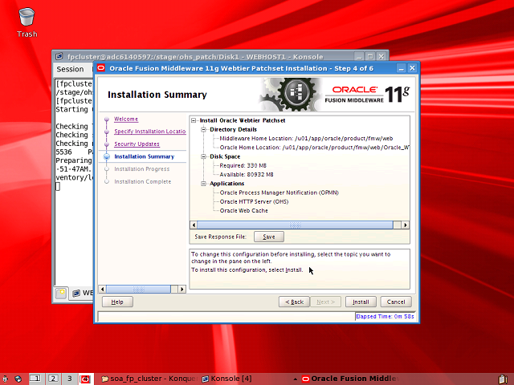Switch to virtual desktop 1

pos(35,379)
